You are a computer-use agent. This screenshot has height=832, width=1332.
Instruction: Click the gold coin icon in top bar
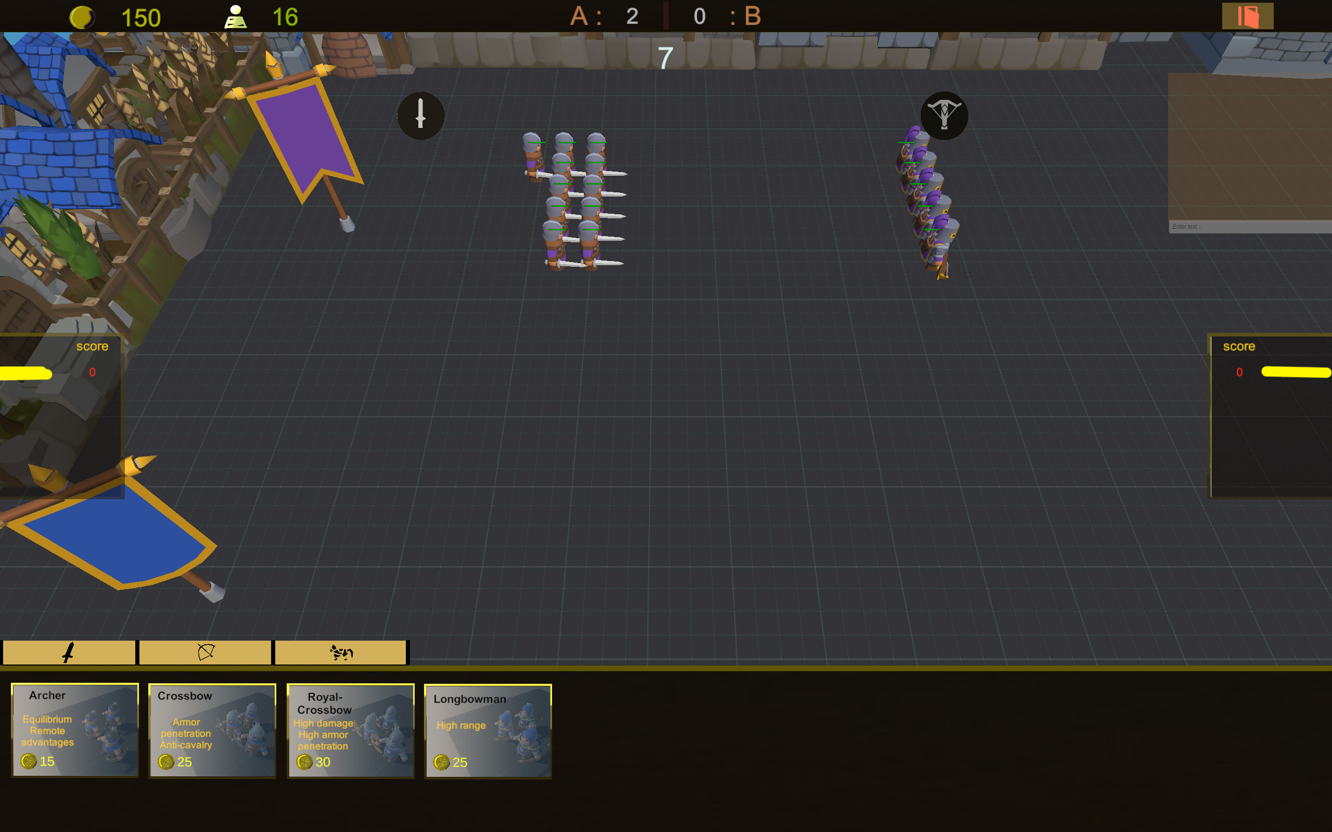click(x=83, y=16)
